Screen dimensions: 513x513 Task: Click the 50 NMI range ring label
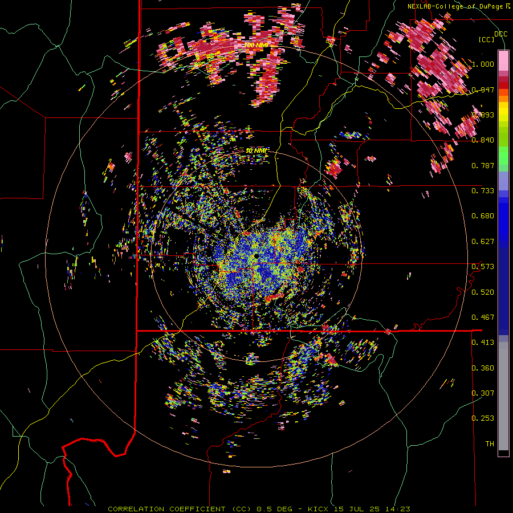(256, 151)
